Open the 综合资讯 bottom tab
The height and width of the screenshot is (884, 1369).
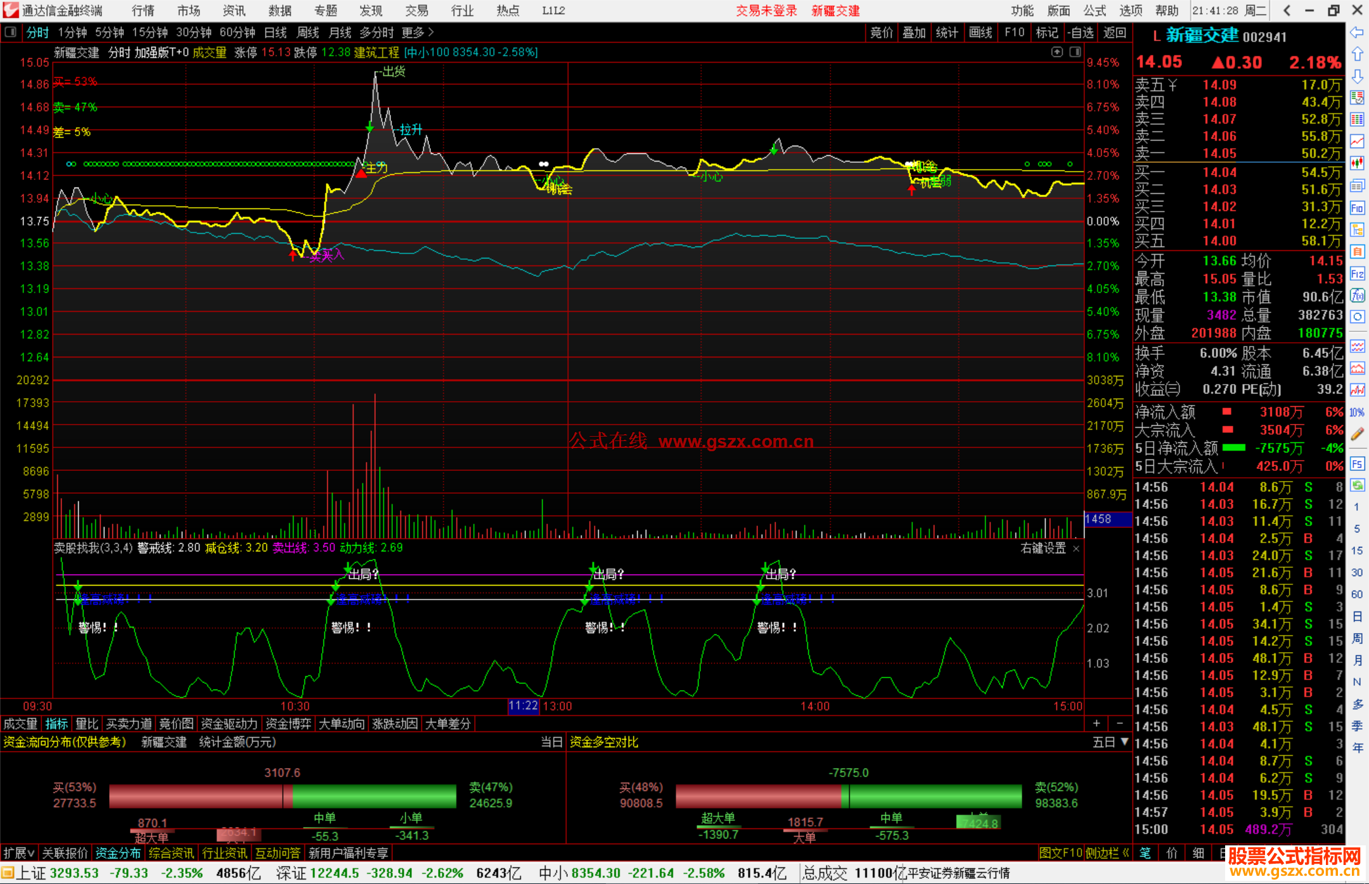[x=171, y=853]
